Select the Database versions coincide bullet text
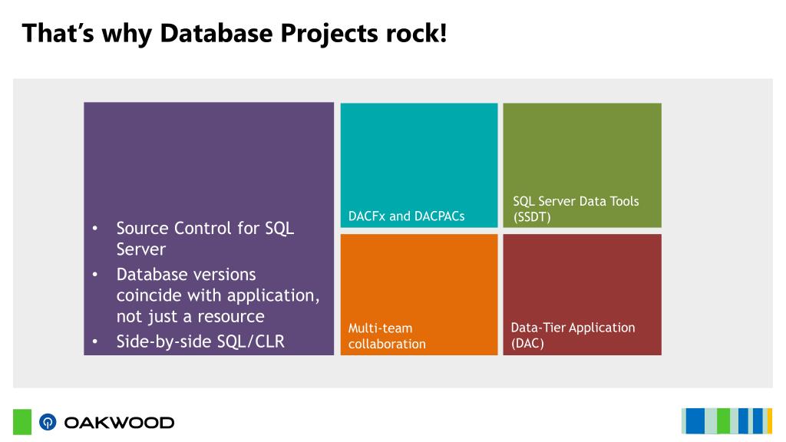Image resolution: width=786 pixels, height=442 pixels. (x=217, y=295)
